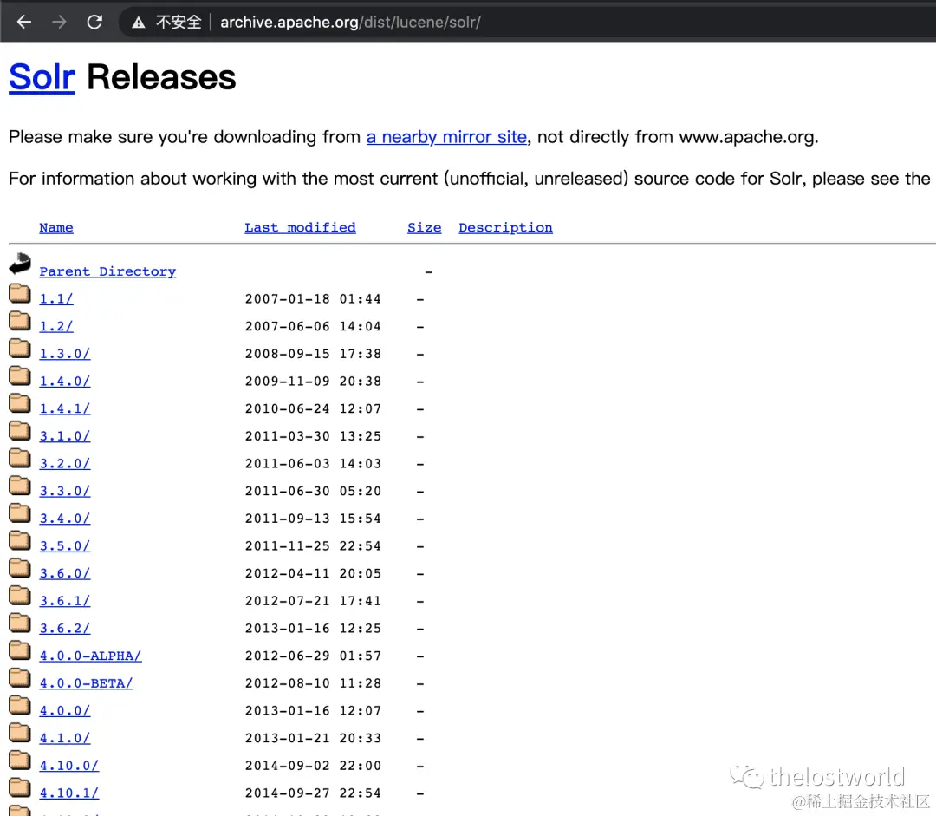
Task: Click the not-secure warning triangle icon
Action: click(x=139, y=23)
